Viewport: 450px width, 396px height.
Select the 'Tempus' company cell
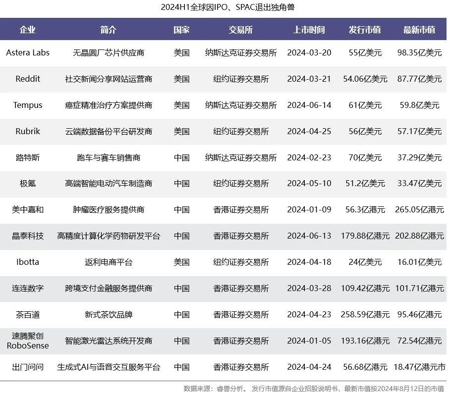pyautogui.click(x=28, y=105)
